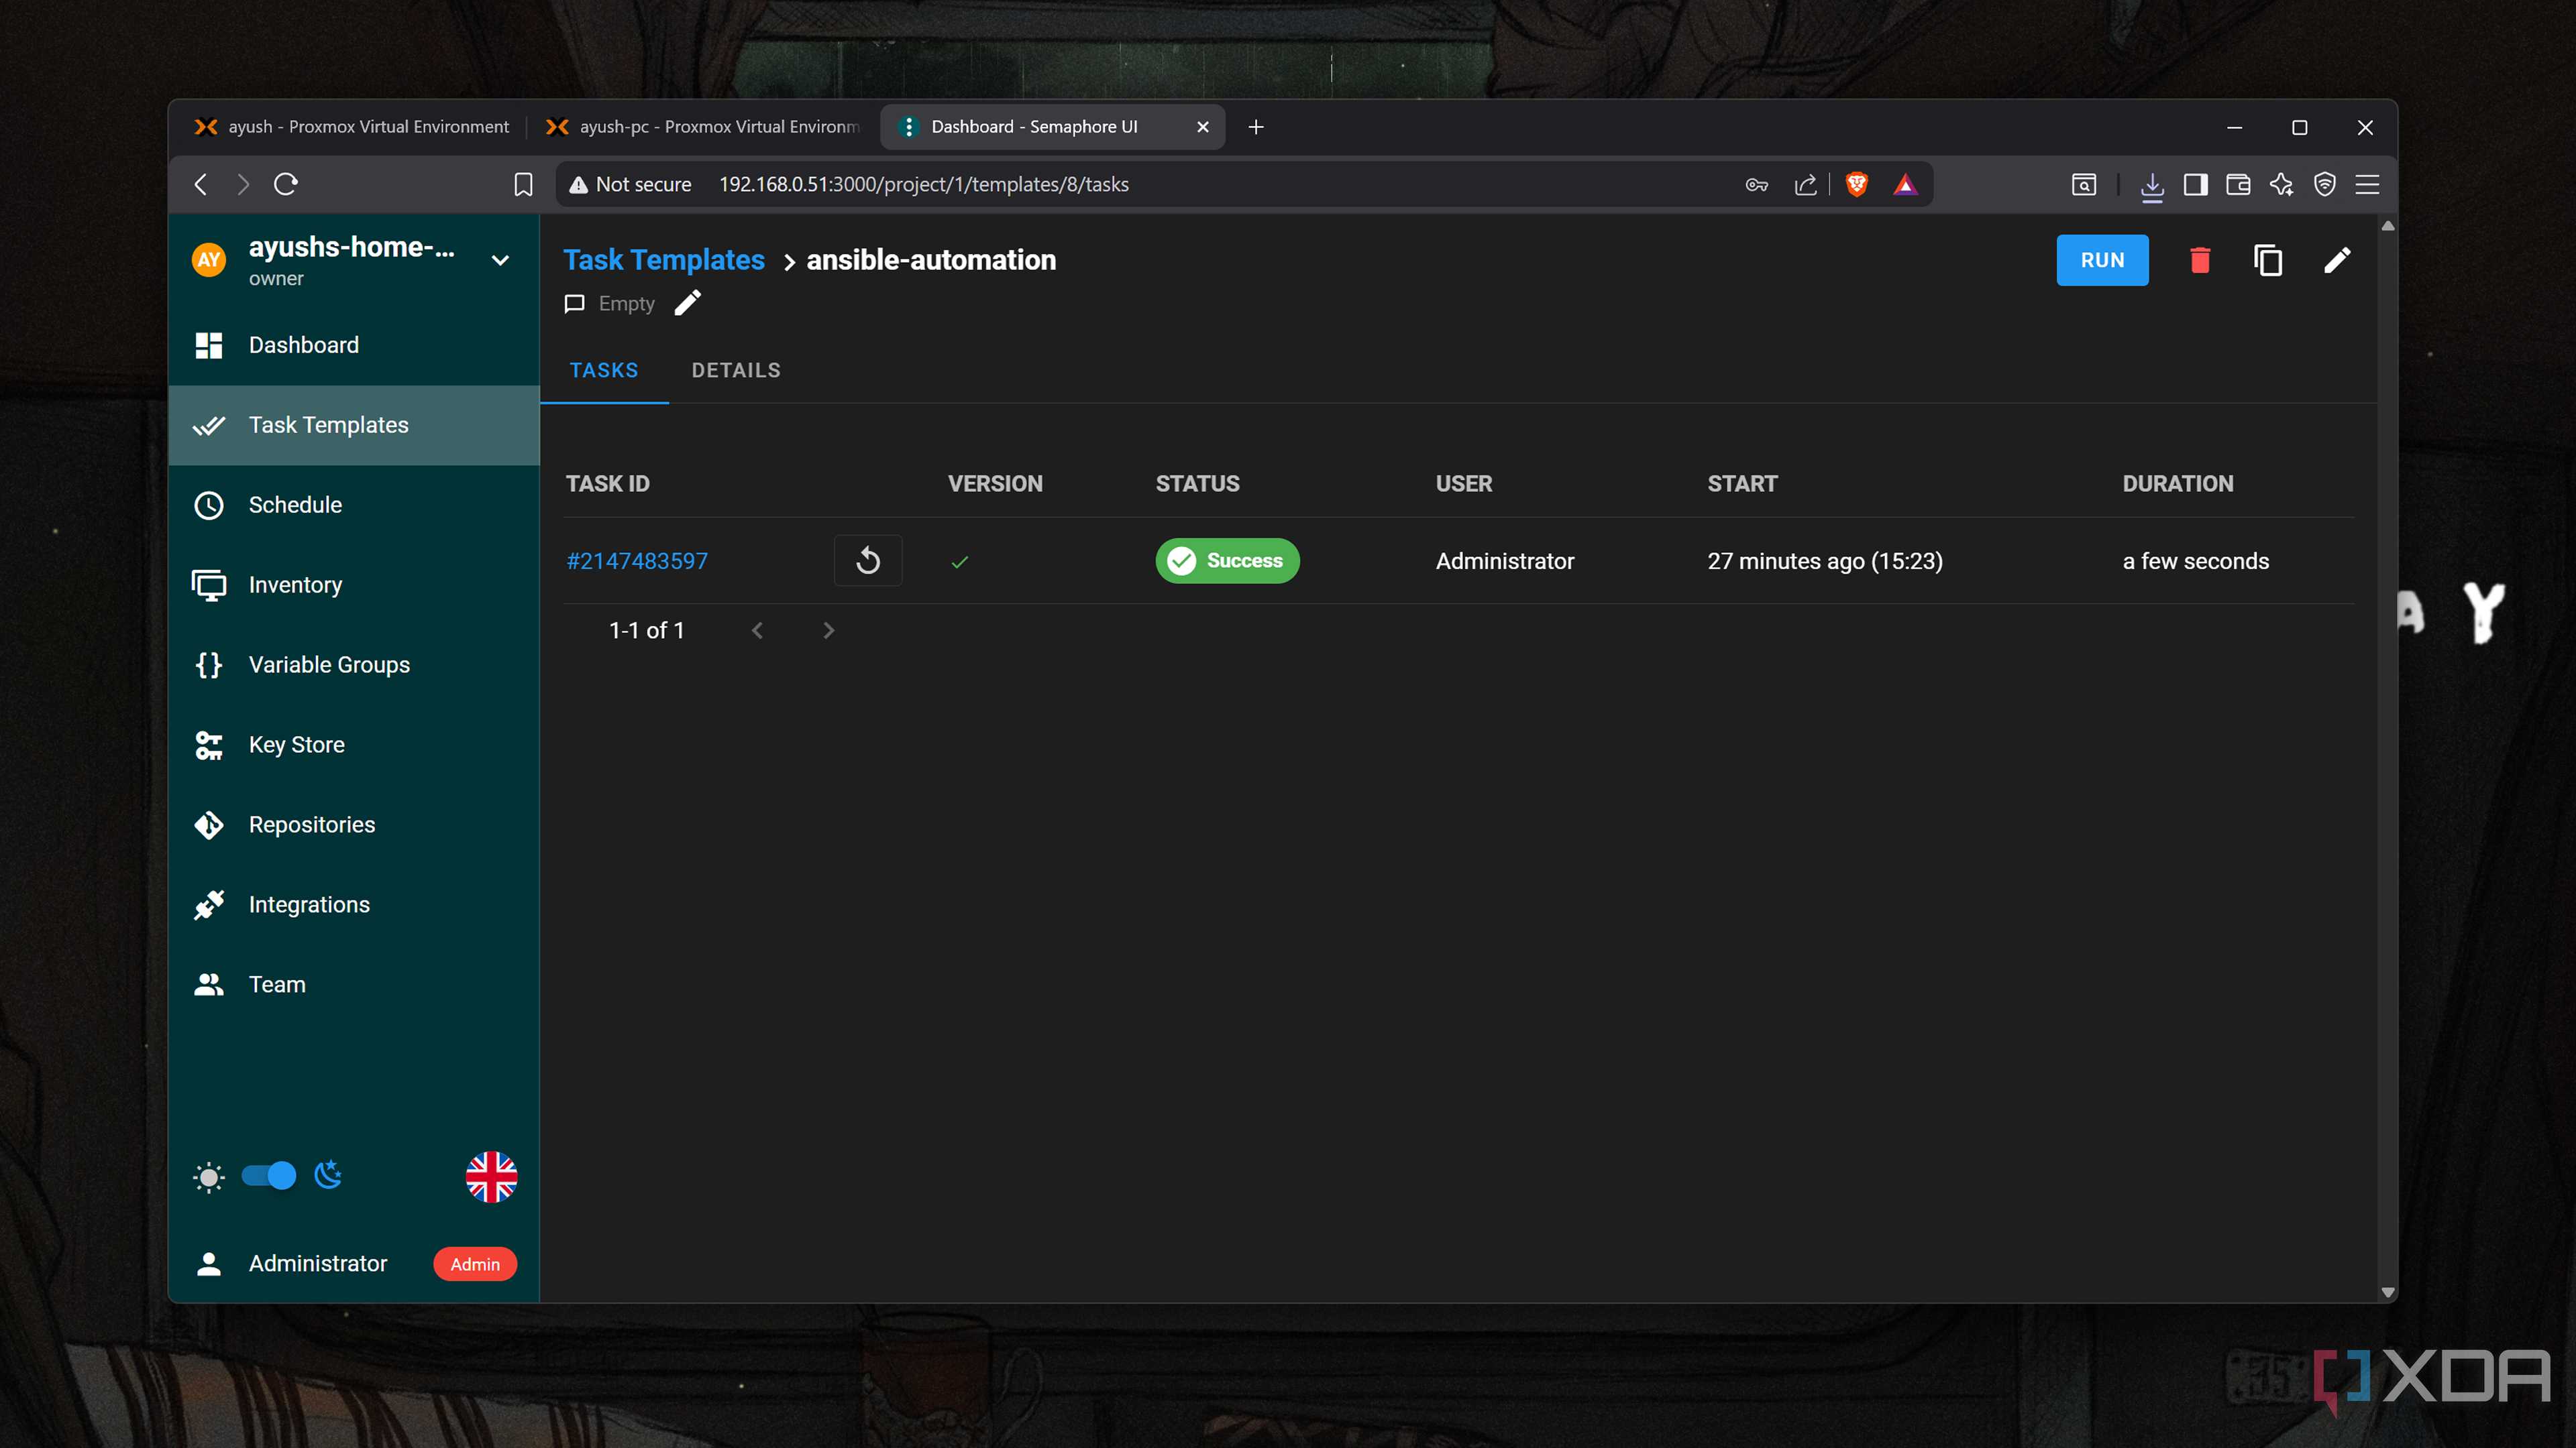
Task: Click the red delete template trash icon
Action: (2200, 260)
